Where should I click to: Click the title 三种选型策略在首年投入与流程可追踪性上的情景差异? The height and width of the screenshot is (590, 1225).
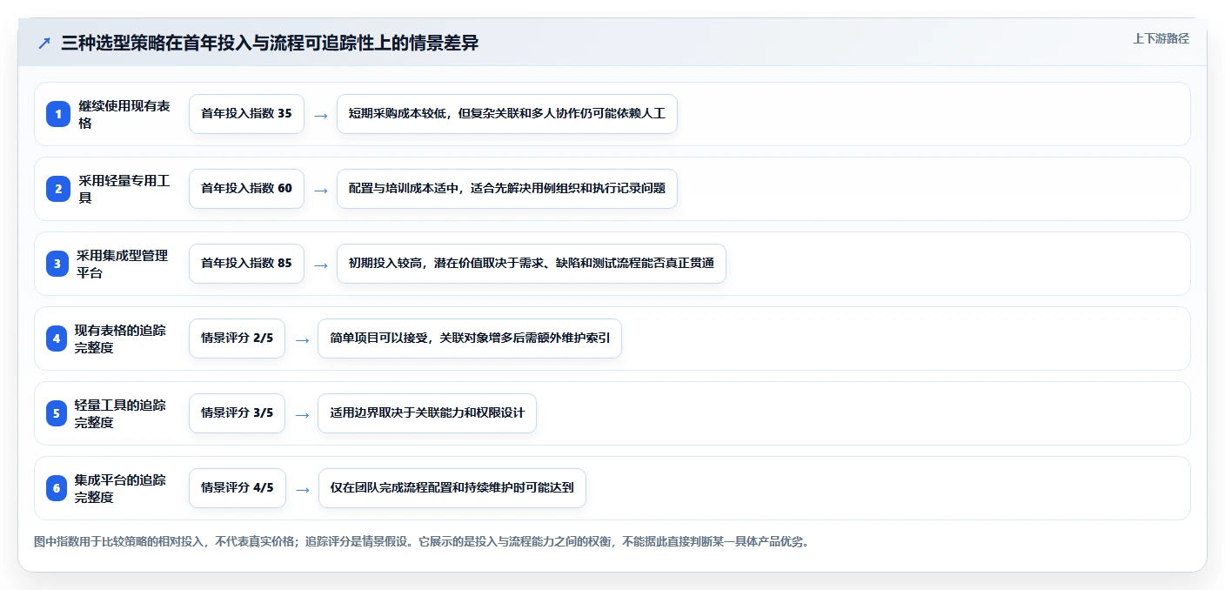270,43
